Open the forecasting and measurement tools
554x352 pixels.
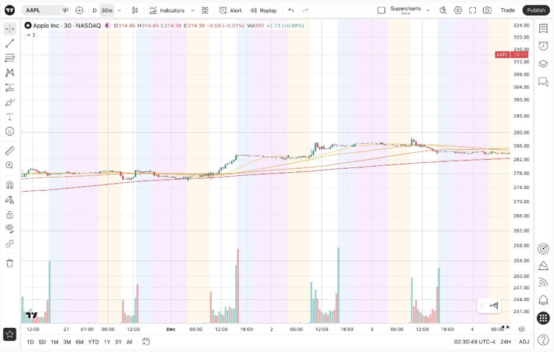pos(10,87)
